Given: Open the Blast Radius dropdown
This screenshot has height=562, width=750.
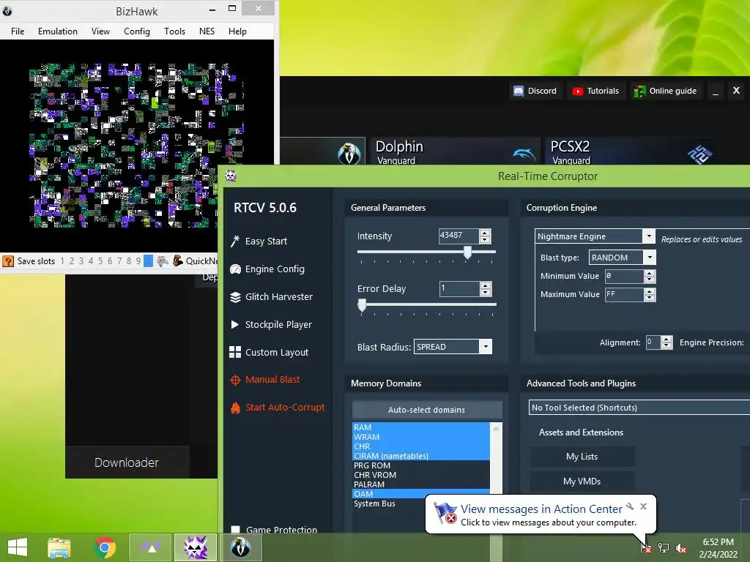Looking at the screenshot, I should (x=486, y=346).
